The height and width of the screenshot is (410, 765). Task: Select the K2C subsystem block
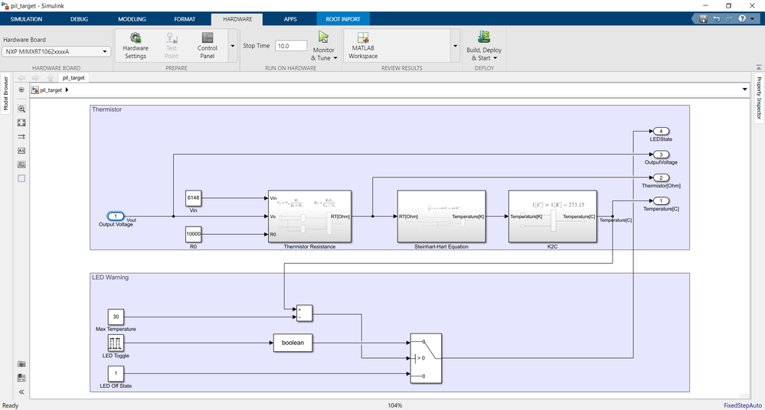(552, 216)
